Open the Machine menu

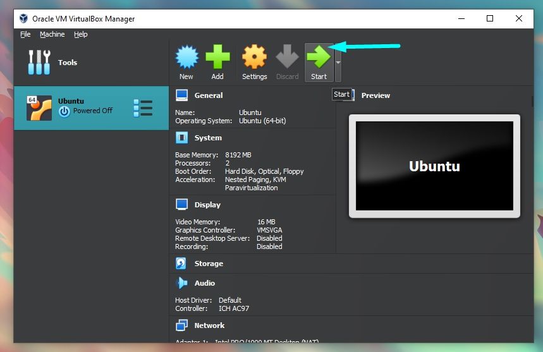tap(52, 34)
